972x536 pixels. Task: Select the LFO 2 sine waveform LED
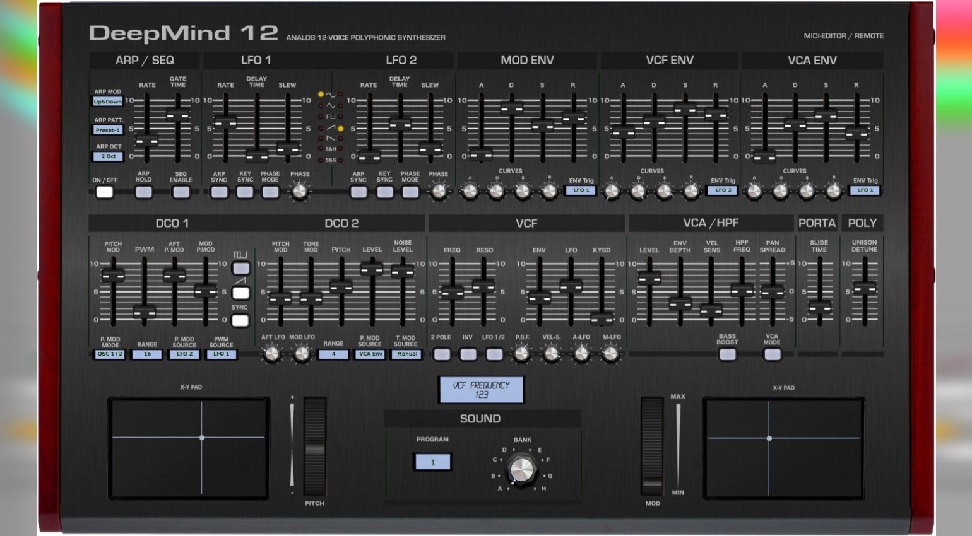tap(341, 95)
